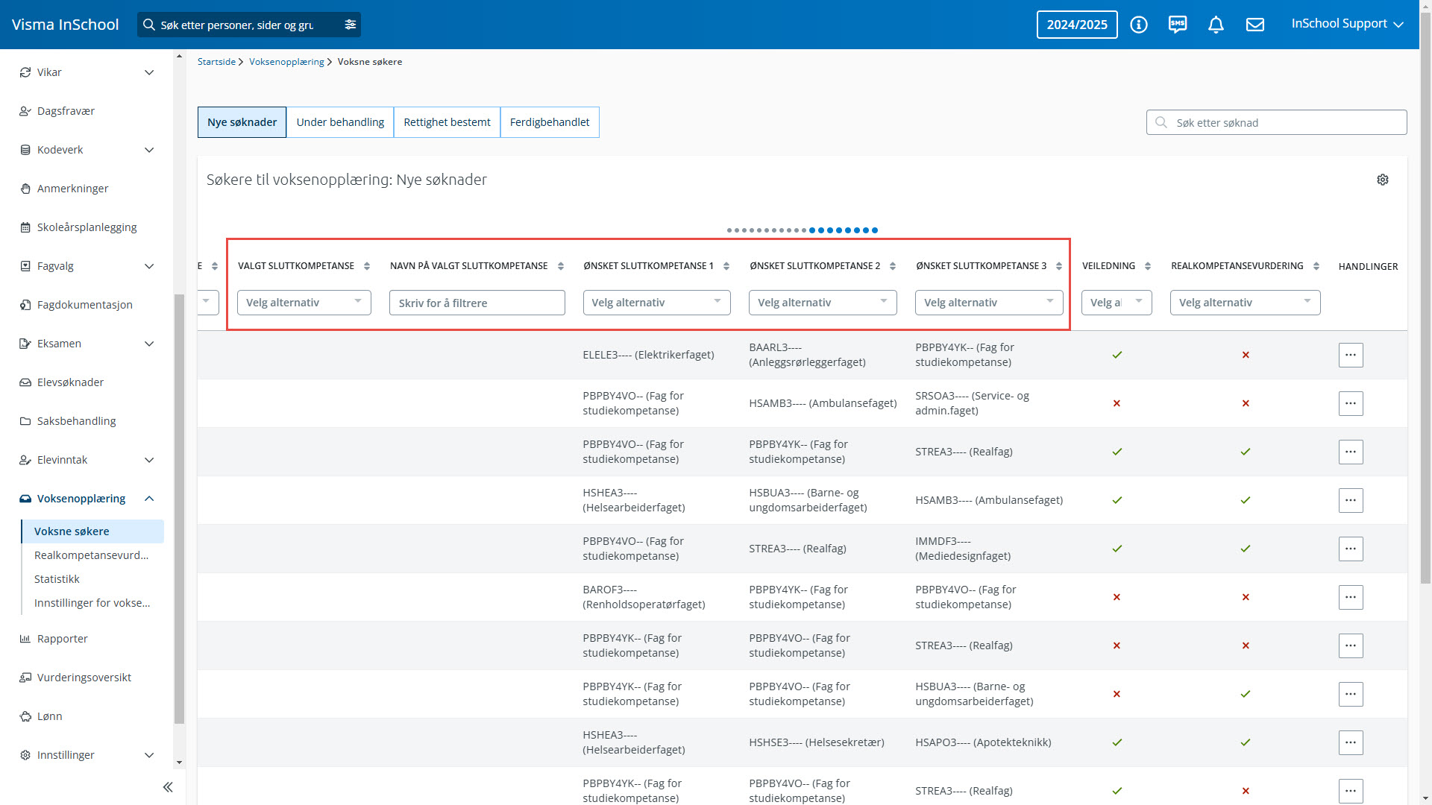Click the last column pagination dot
This screenshot has height=805, width=1432.
875,230
